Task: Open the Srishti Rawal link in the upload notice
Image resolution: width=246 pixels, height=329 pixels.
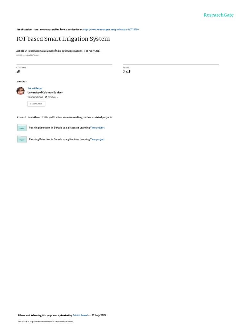Action: tap(80, 315)
